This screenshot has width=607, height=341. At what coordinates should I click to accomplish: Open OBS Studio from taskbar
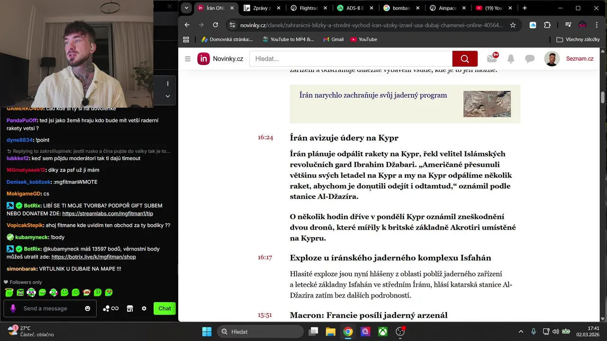coord(400,332)
